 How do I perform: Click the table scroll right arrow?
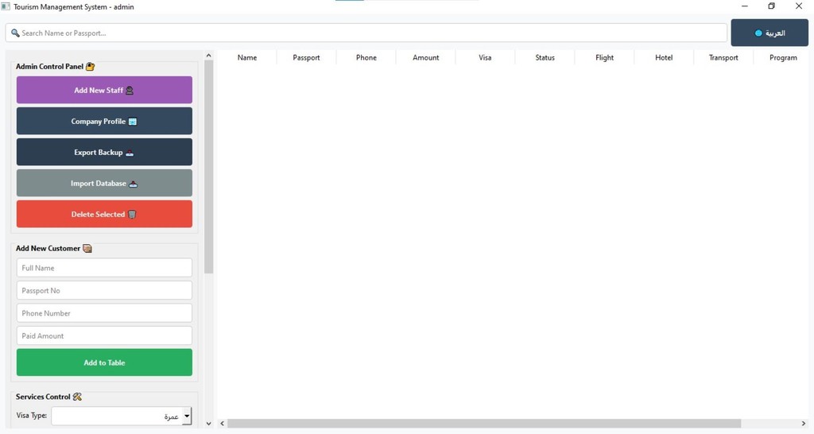pos(804,424)
